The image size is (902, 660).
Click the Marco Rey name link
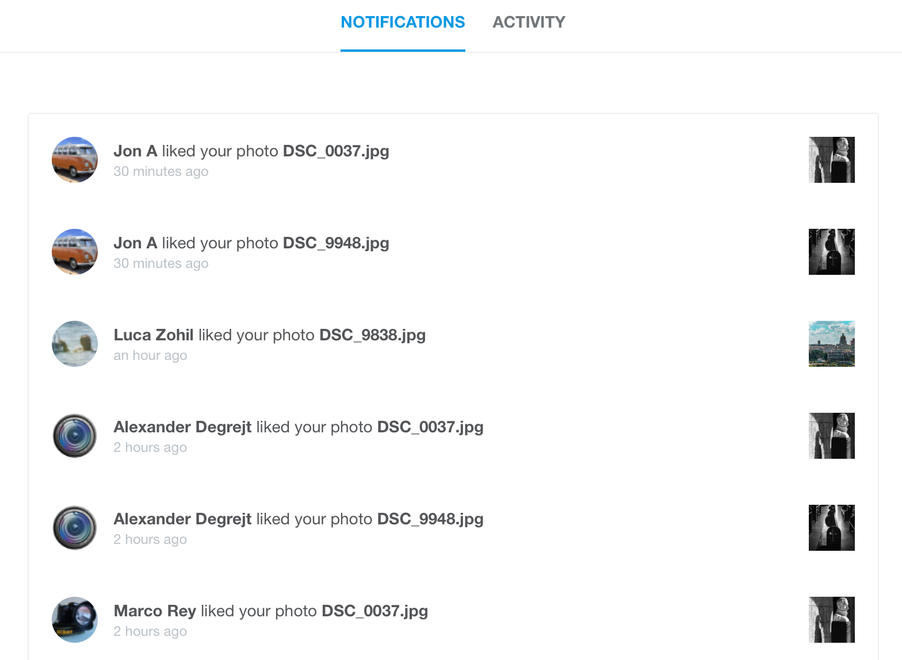pyautogui.click(x=155, y=611)
